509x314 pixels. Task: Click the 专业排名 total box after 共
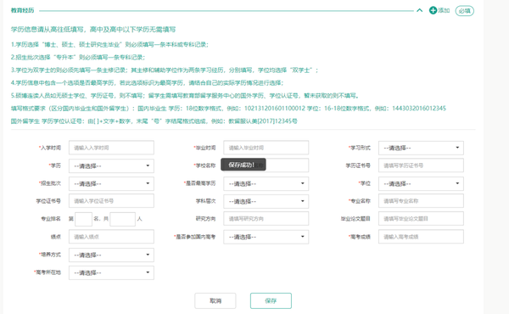[122, 219]
